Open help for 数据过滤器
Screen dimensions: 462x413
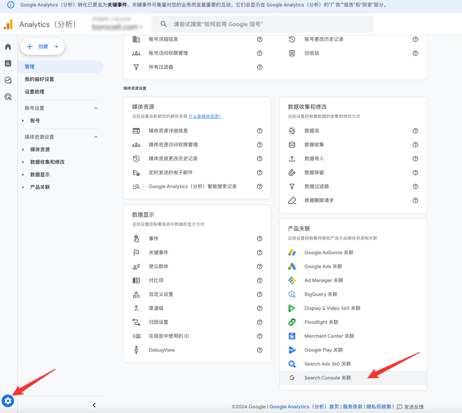[x=415, y=186]
